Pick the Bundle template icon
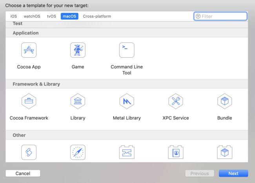This screenshot has height=183, width=255. 224,101
